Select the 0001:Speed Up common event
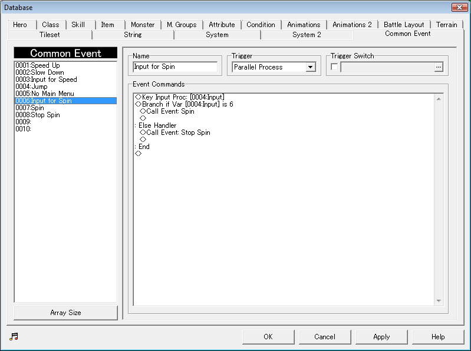 point(38,65)
